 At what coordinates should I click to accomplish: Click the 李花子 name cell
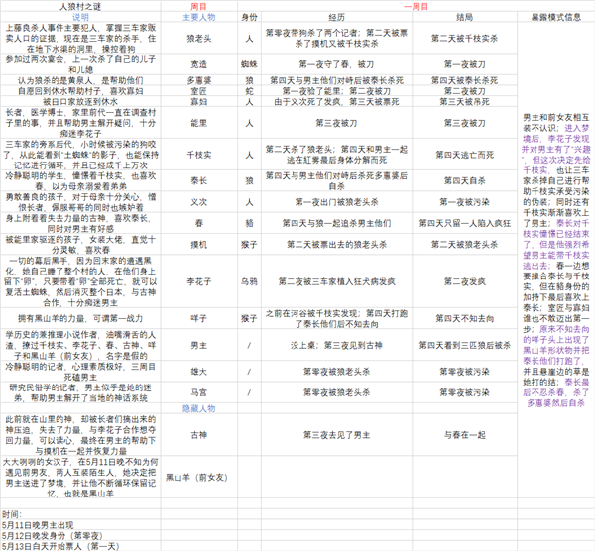(199, 282)
